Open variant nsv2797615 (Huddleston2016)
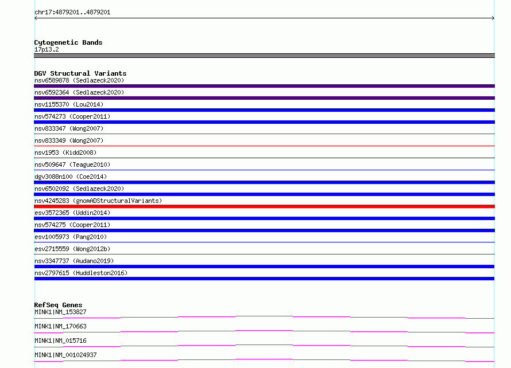Viewport: 511px width, 368px height. click(x=81, y=273)
